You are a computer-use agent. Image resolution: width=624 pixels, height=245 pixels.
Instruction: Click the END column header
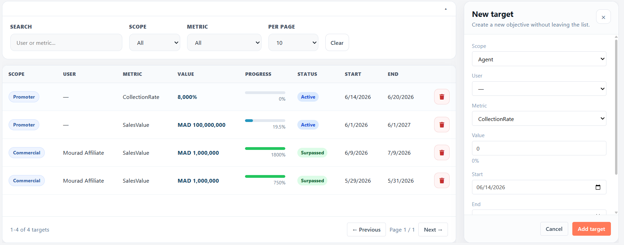pos(393,74)
